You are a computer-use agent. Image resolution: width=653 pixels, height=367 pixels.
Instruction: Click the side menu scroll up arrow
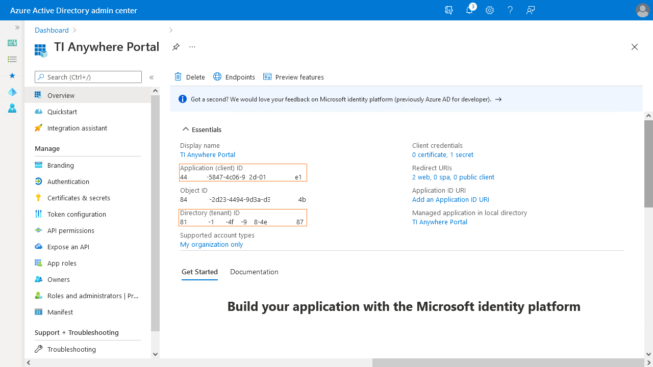(x=155, y=91)
